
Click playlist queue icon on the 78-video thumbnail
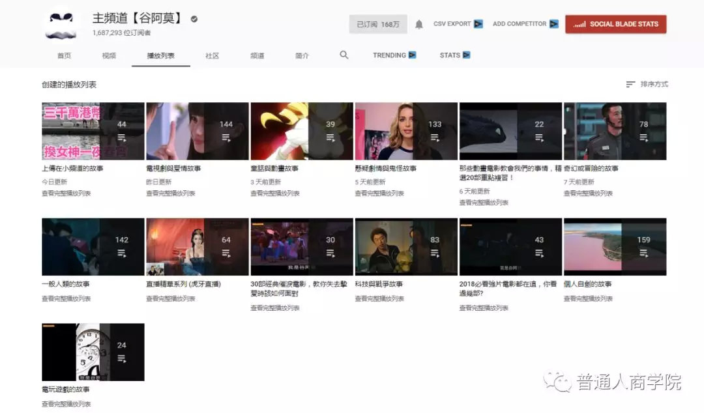(643, 138)
